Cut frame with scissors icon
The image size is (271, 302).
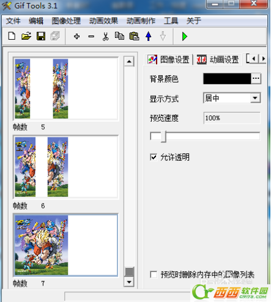(x=105, y=37)
